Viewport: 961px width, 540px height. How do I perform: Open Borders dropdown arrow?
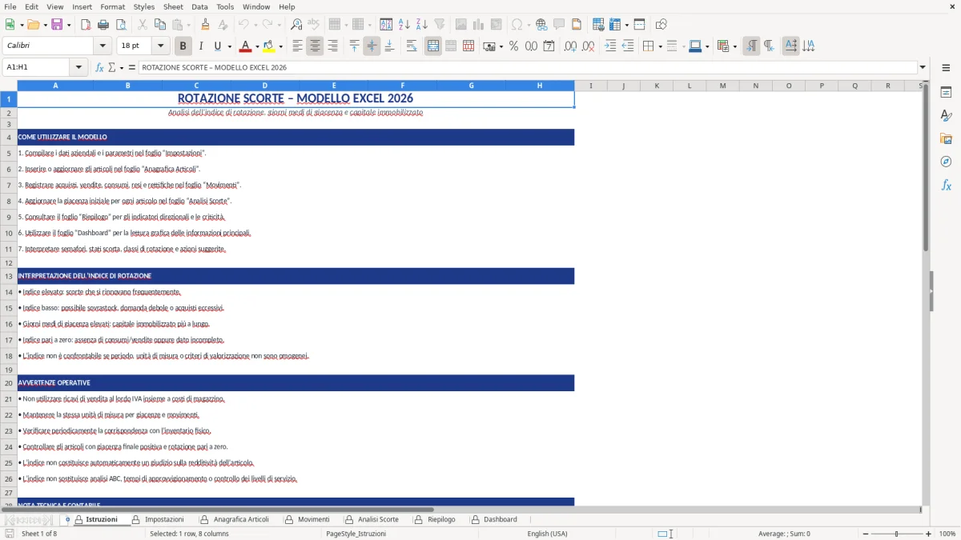660,46
